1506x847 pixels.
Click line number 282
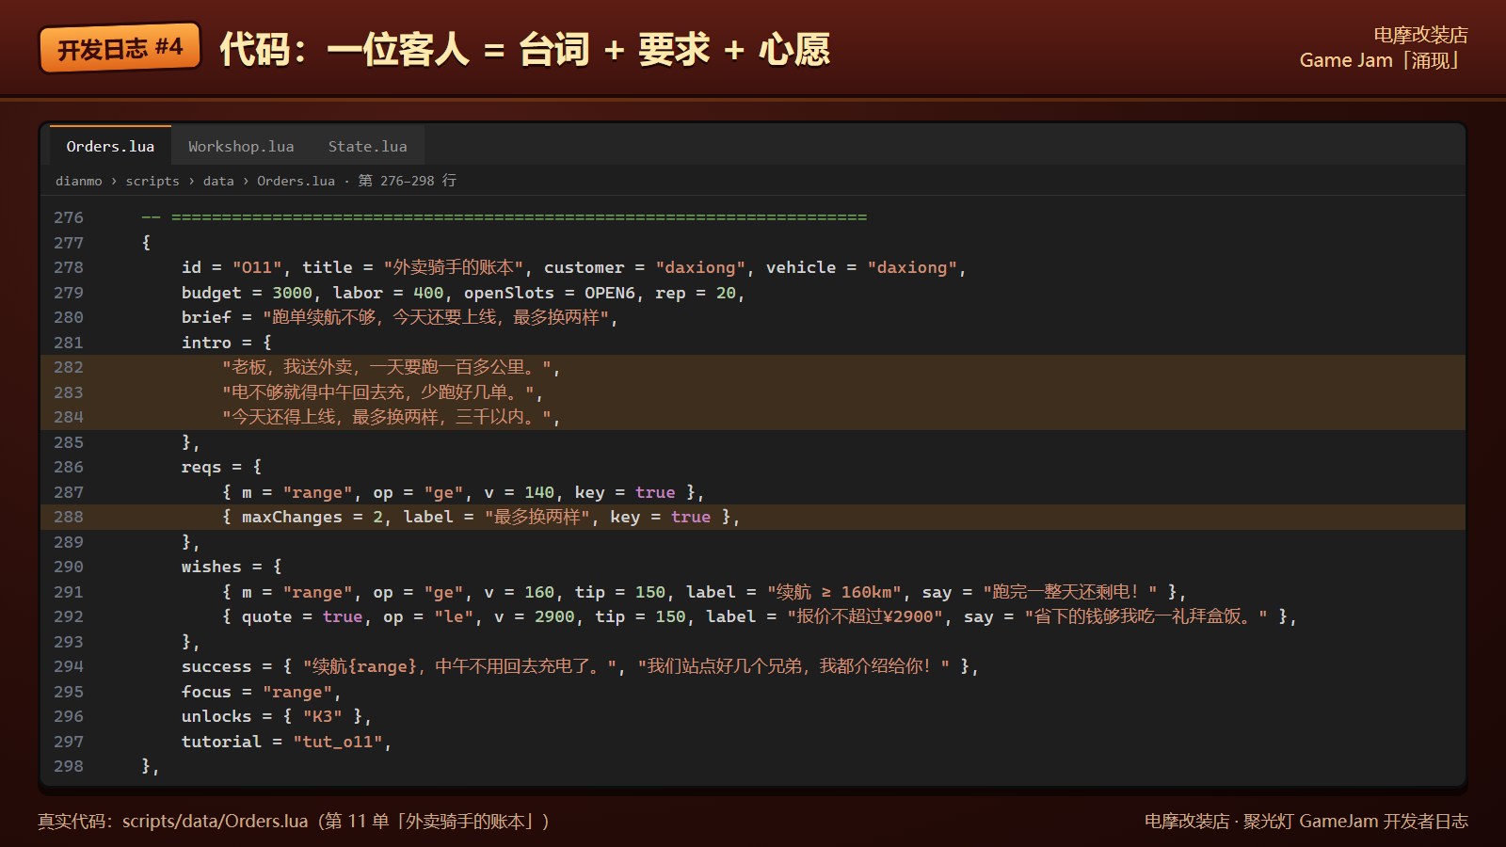pos(69,367)
